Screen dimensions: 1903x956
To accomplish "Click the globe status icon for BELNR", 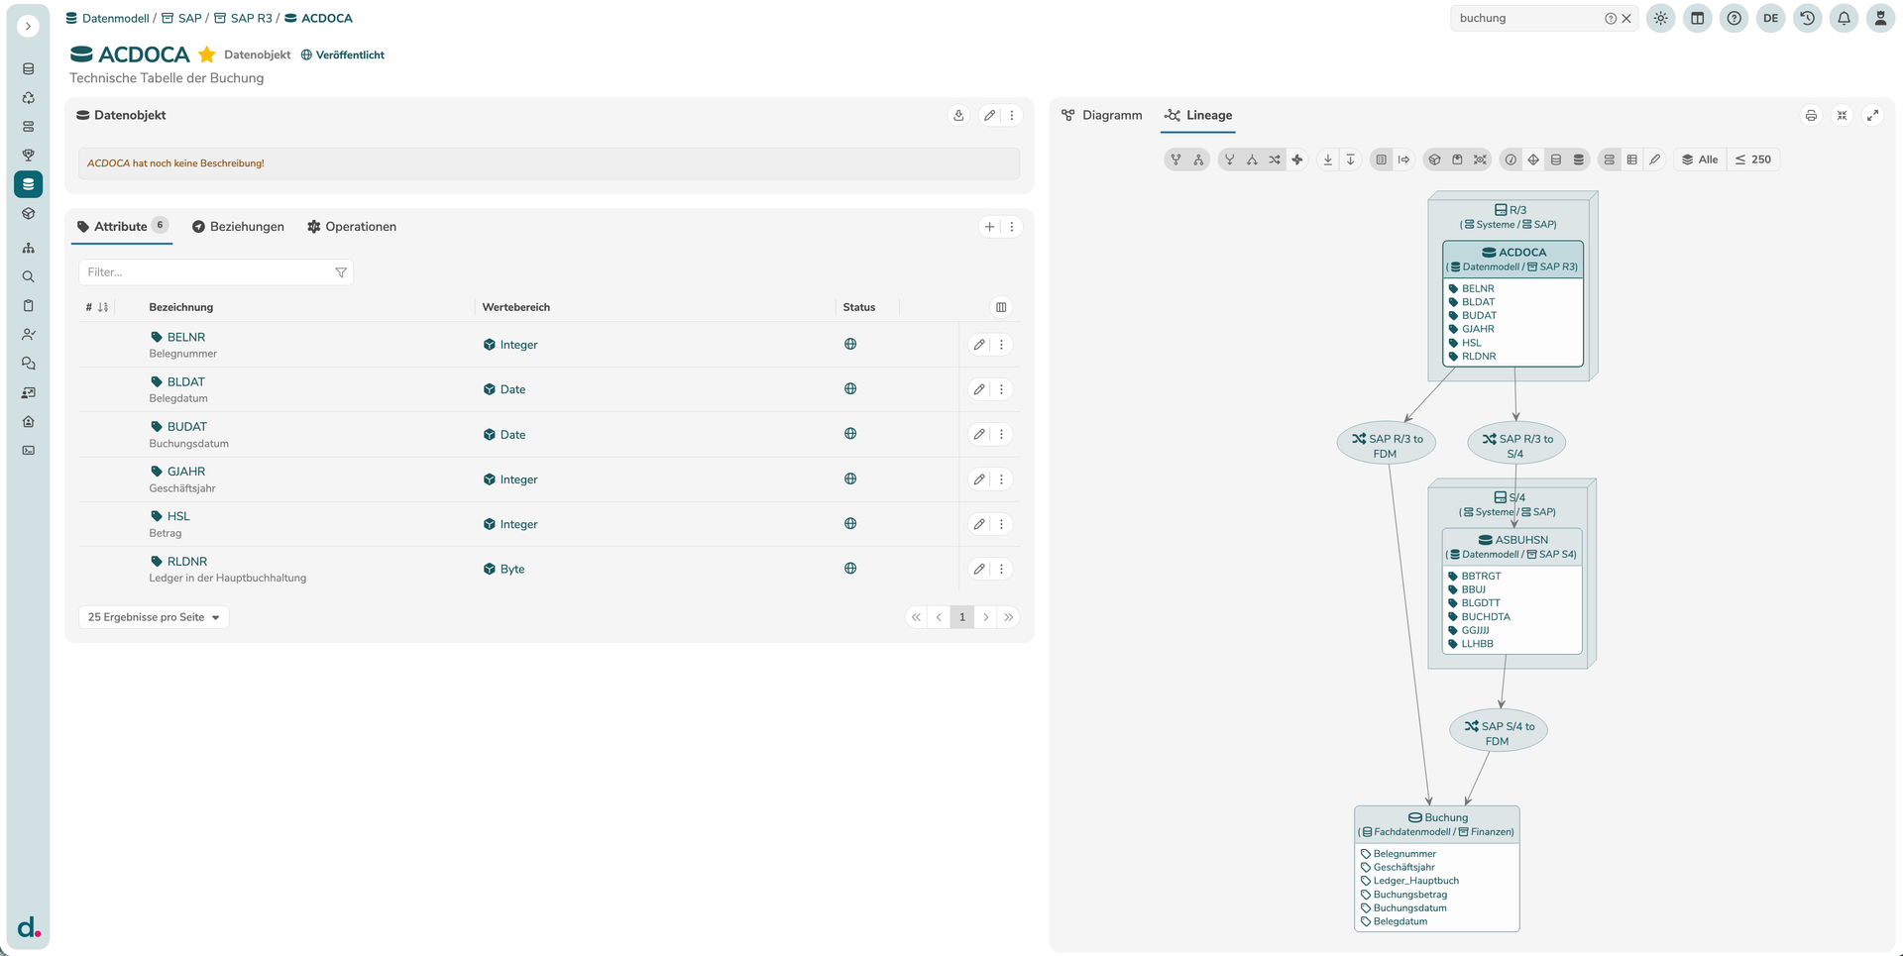I will click(x=849, y=344).
